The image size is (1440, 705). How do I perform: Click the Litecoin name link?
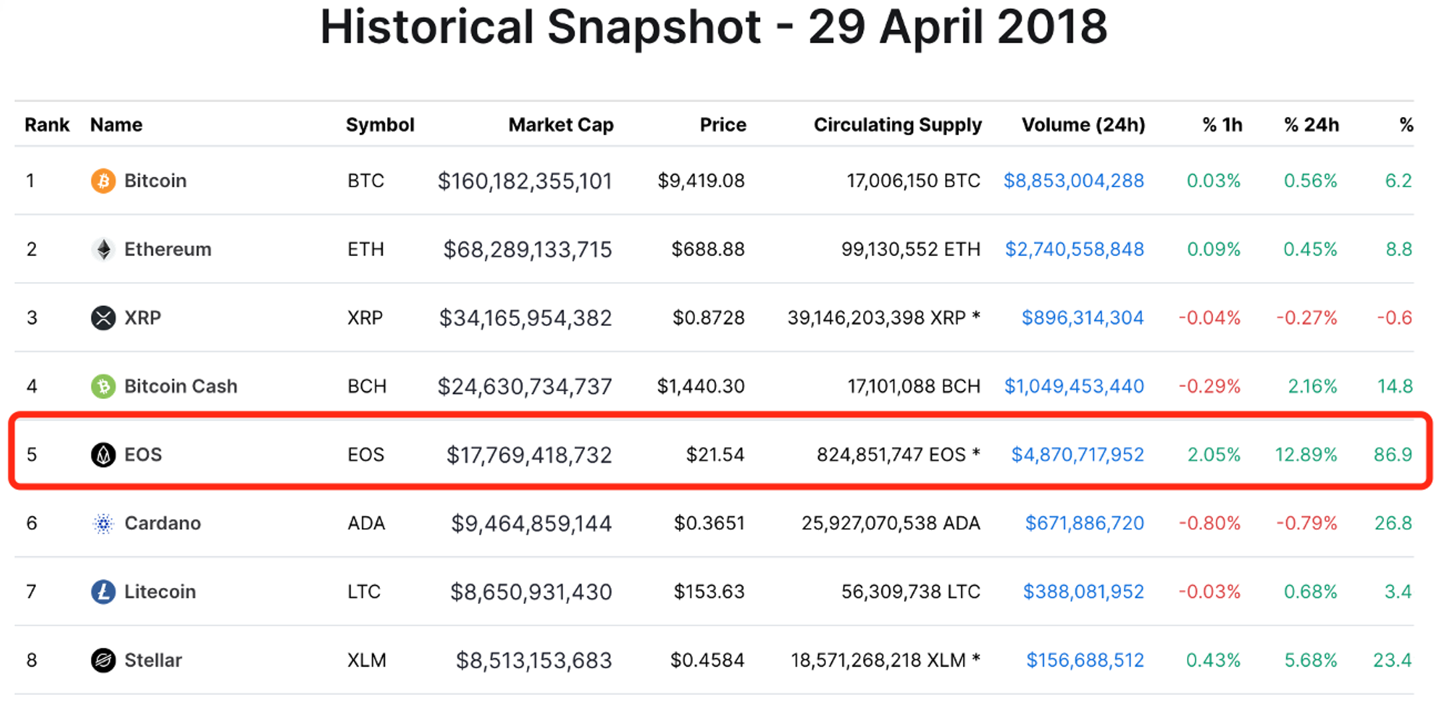click(x=160, y=592)
